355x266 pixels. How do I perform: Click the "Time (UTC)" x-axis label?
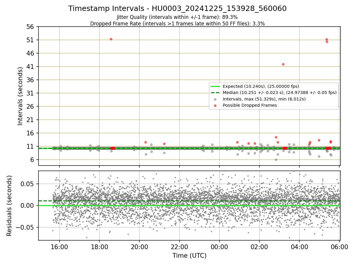coord(189,256)
